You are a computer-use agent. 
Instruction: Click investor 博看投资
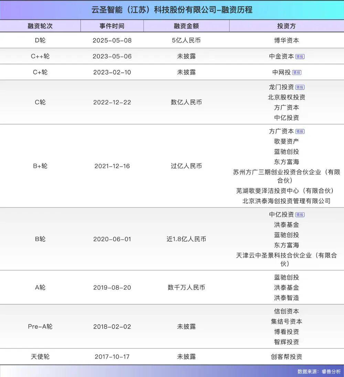[x=287, y=332]
